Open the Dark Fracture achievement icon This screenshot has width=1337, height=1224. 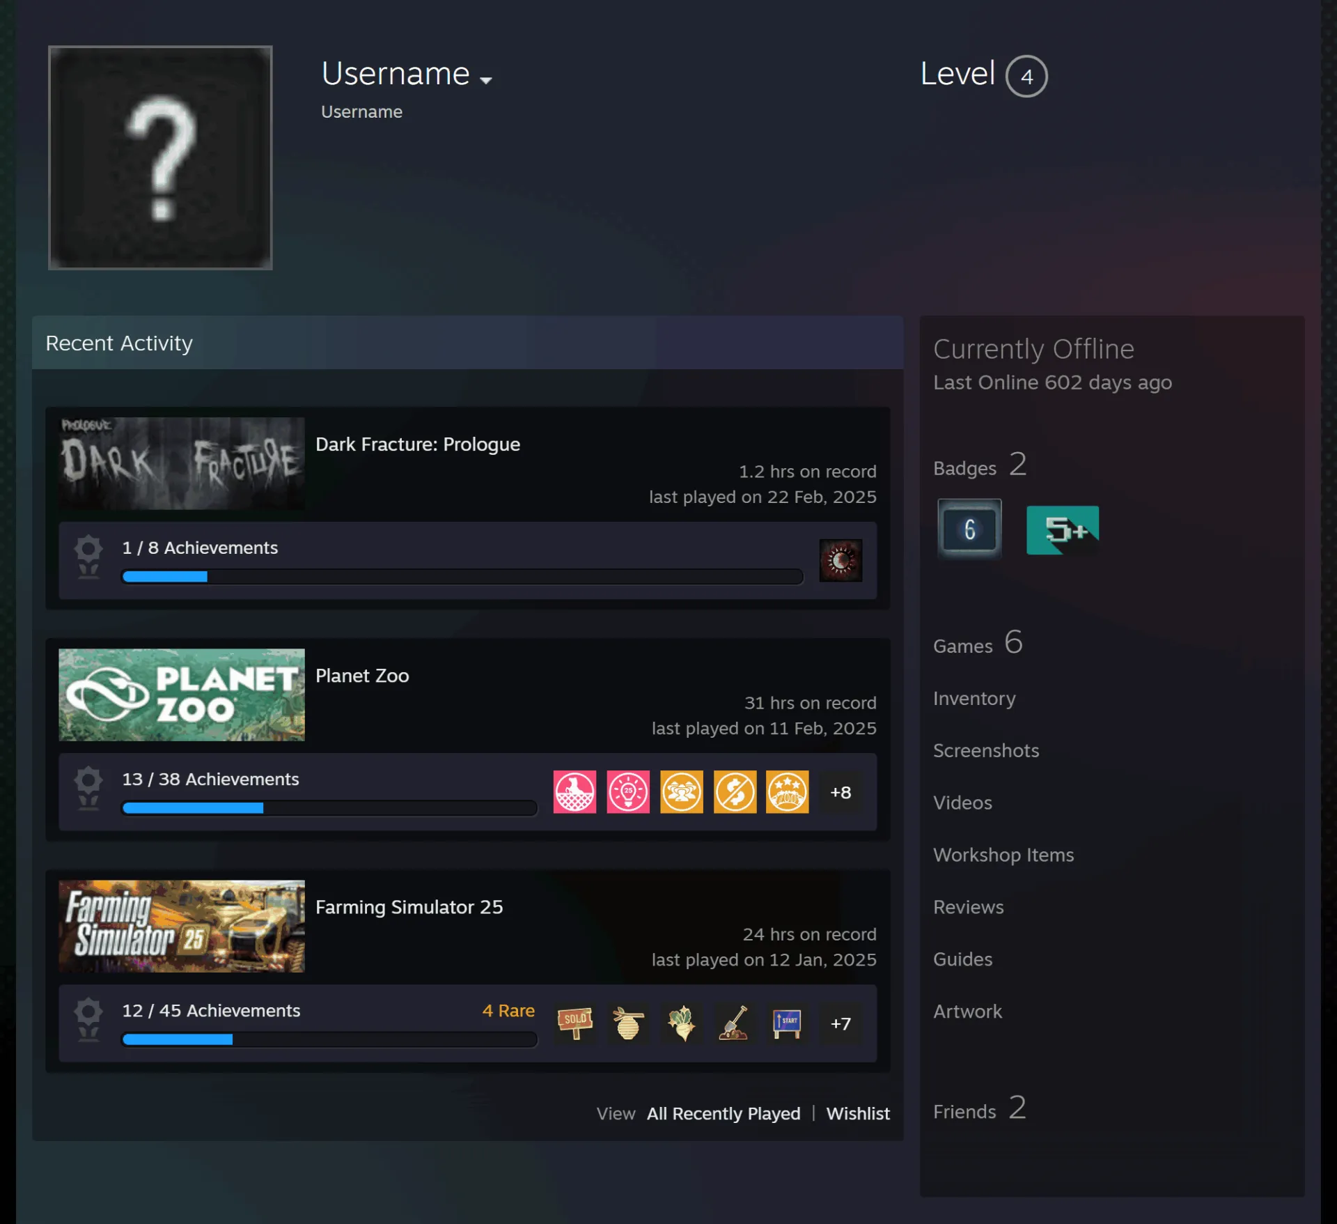click(840, 561)
